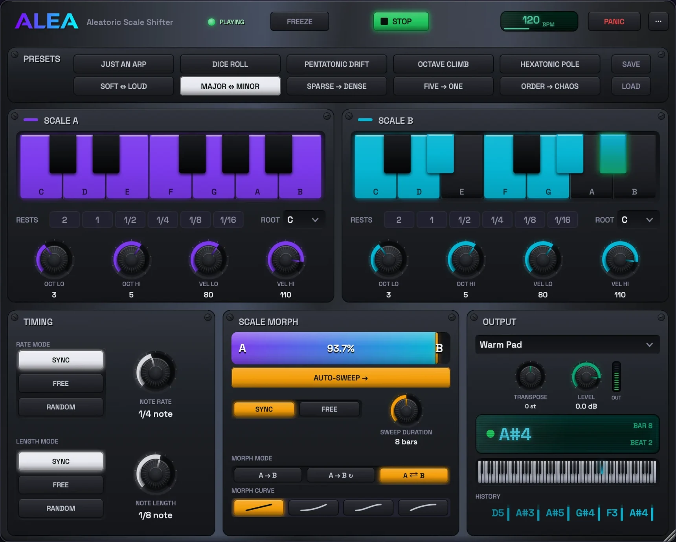Hit the PANIC button
The image size is (676, 542).
pos(614,21)
